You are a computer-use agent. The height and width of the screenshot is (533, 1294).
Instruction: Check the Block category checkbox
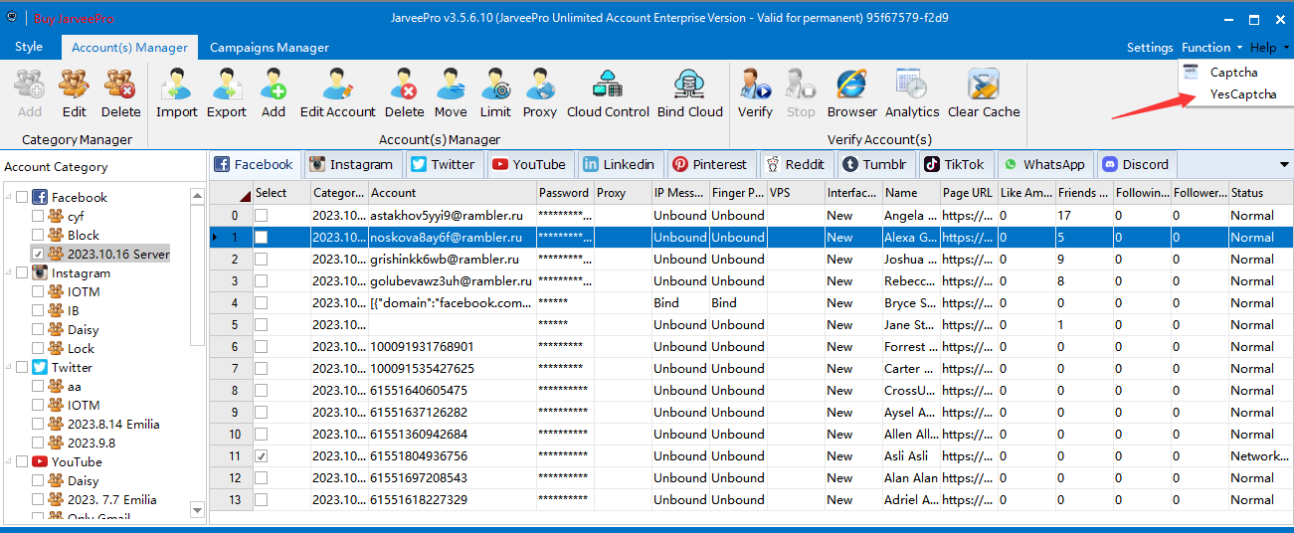(x=38, y=235)
